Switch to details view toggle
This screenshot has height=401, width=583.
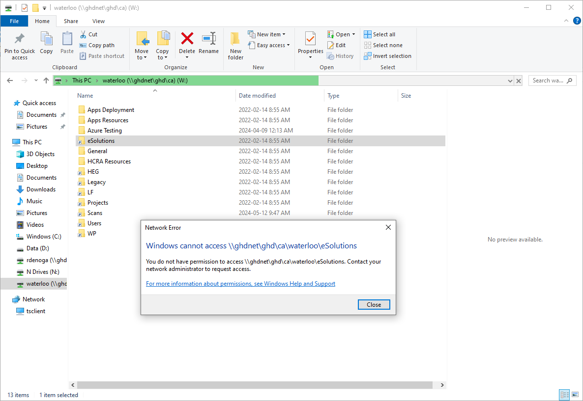coord(564,395)
